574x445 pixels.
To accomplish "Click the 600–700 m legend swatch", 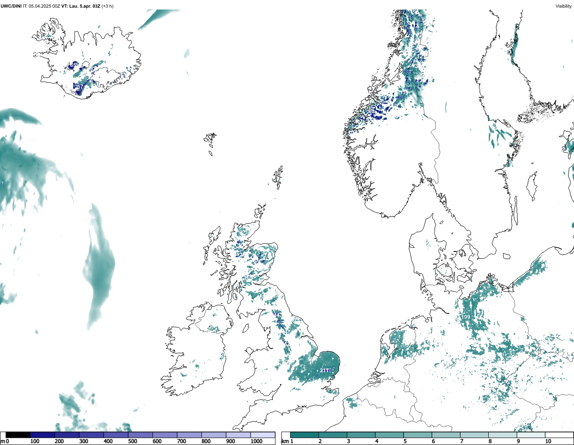I will (165, 435).
